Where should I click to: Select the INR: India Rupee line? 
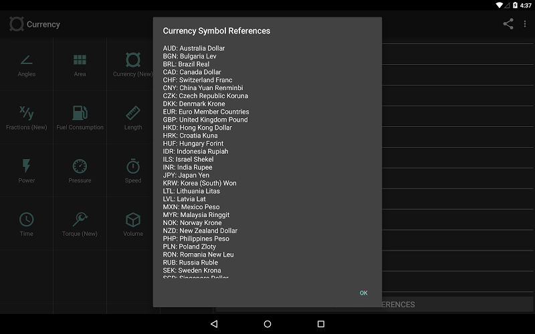click(188, 167)
